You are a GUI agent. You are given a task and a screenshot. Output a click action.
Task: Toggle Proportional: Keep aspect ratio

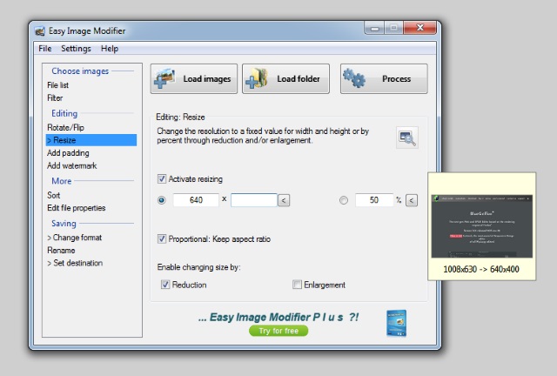coord(163,238)
